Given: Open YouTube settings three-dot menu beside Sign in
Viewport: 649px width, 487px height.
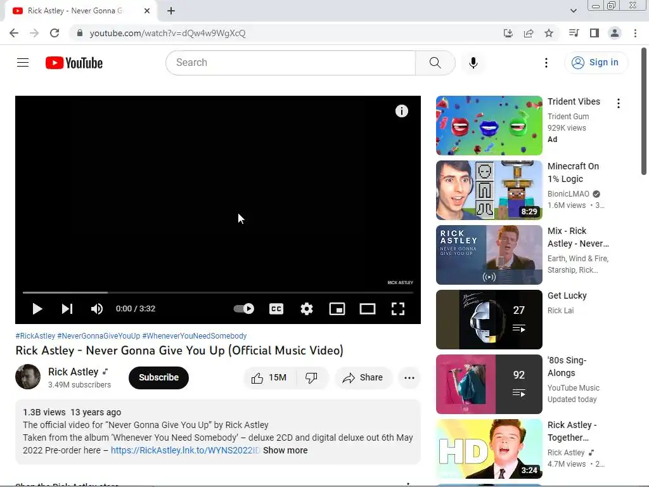Looking at the screenshot, I should click(x=546, y=63).
